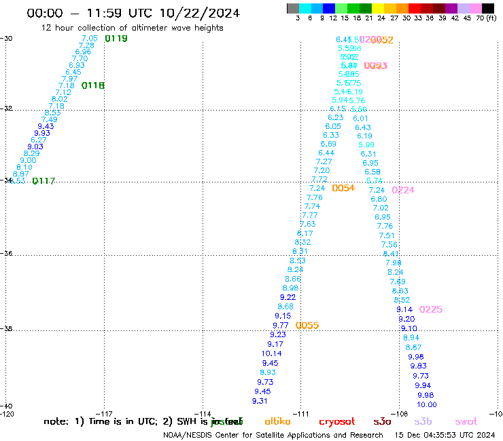This screenshot has width=503, height=441.
Task: Click the pink time label '0224'
Action: [x=403, y=190]
